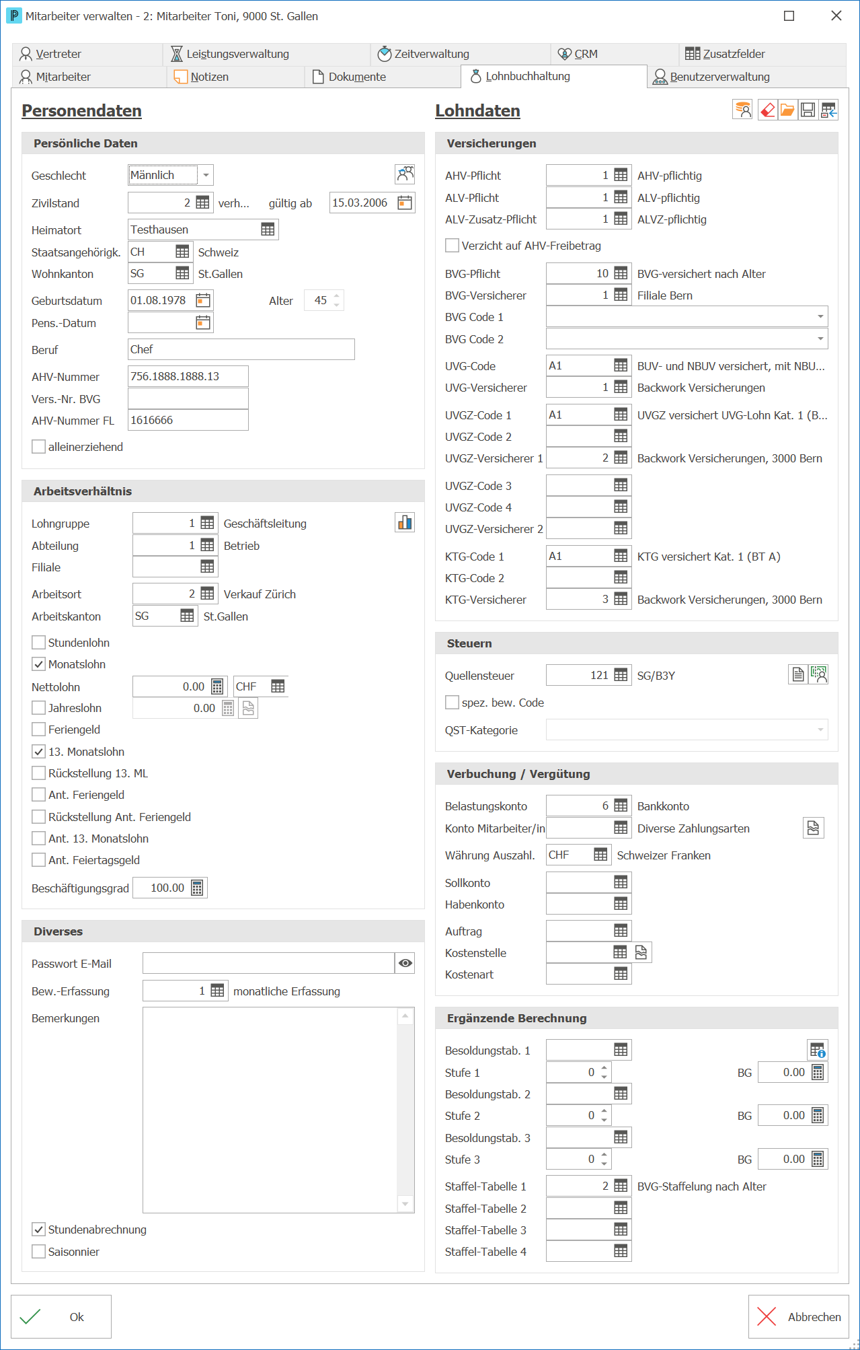Image resolution: width=860 pixels, height=1350 pixels.
Task: Open the calculator for Nettolohn
Action: coord(217,686)
